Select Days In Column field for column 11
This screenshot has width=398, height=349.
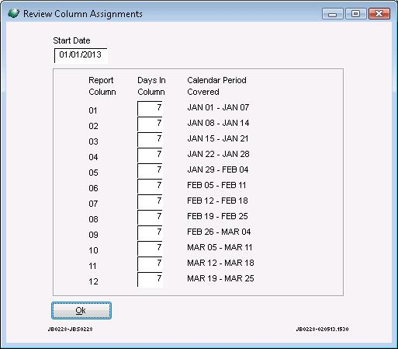[150, 263]
